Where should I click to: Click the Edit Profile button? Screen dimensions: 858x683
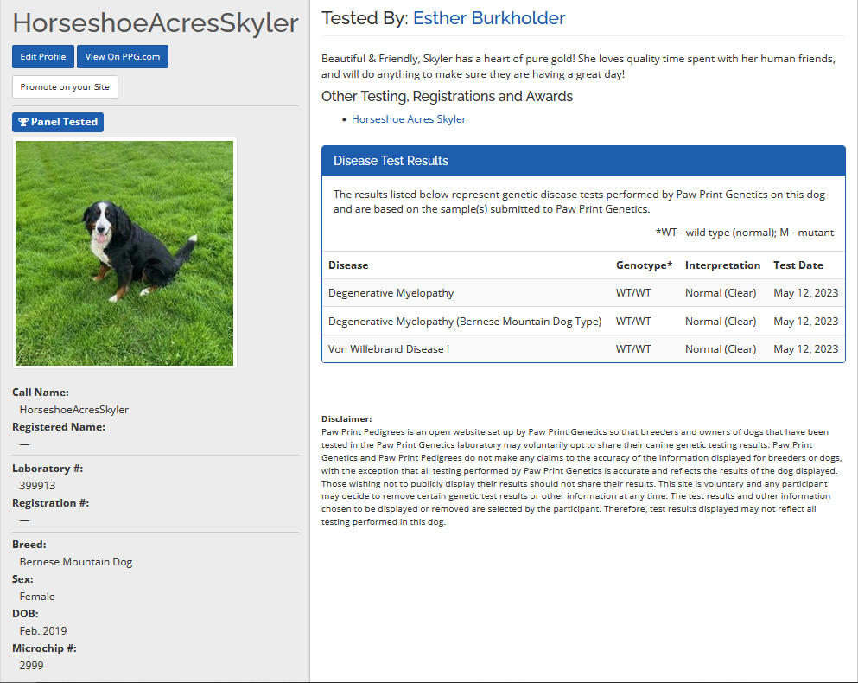[43, 57]
